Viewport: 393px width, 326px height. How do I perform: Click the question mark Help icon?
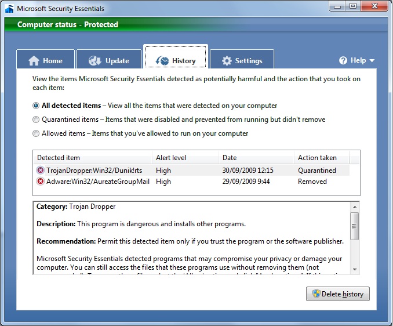343,60
